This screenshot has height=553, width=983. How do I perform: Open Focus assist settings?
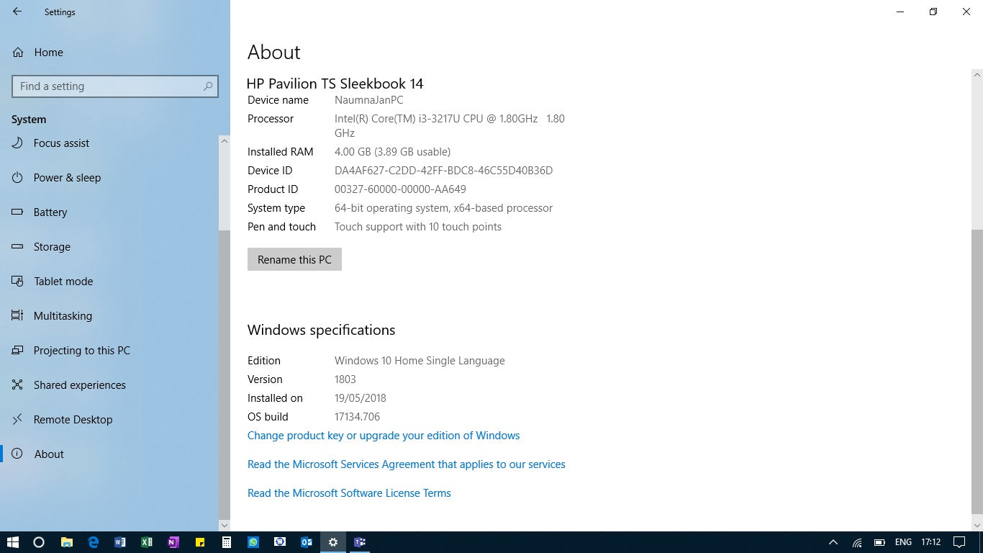click(x=61, y=143)
